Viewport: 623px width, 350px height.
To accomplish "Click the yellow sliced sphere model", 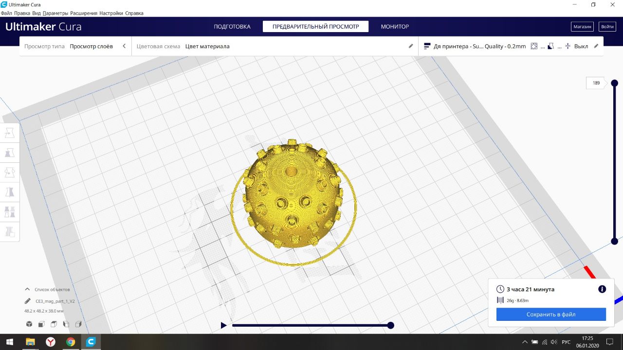I will [293, 194].
